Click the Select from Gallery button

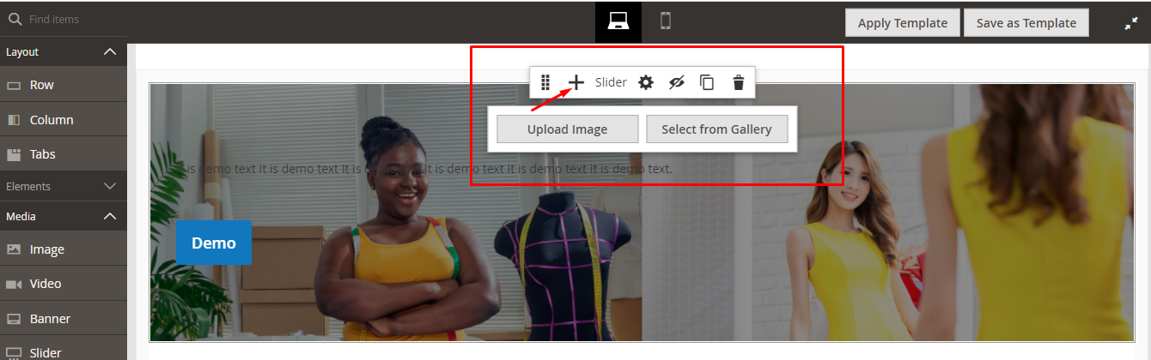pyautogui.click(x=716, y=129)
